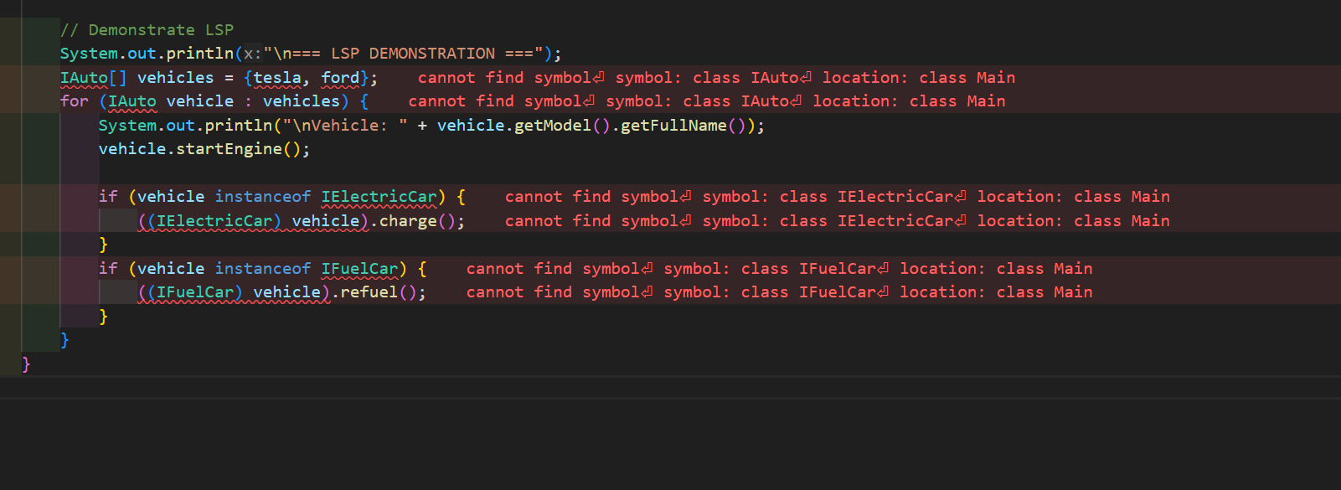Click the 'for' keyword
The image size is (1341, 490).
75,101
